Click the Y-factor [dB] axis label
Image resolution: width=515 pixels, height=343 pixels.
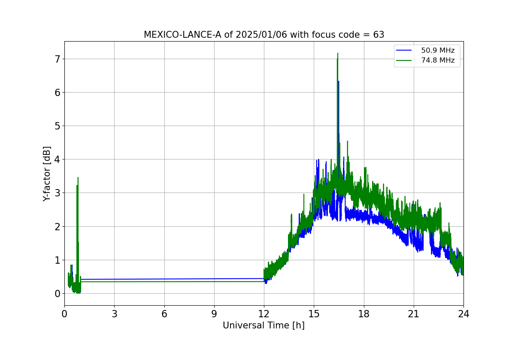pos(47,174)
